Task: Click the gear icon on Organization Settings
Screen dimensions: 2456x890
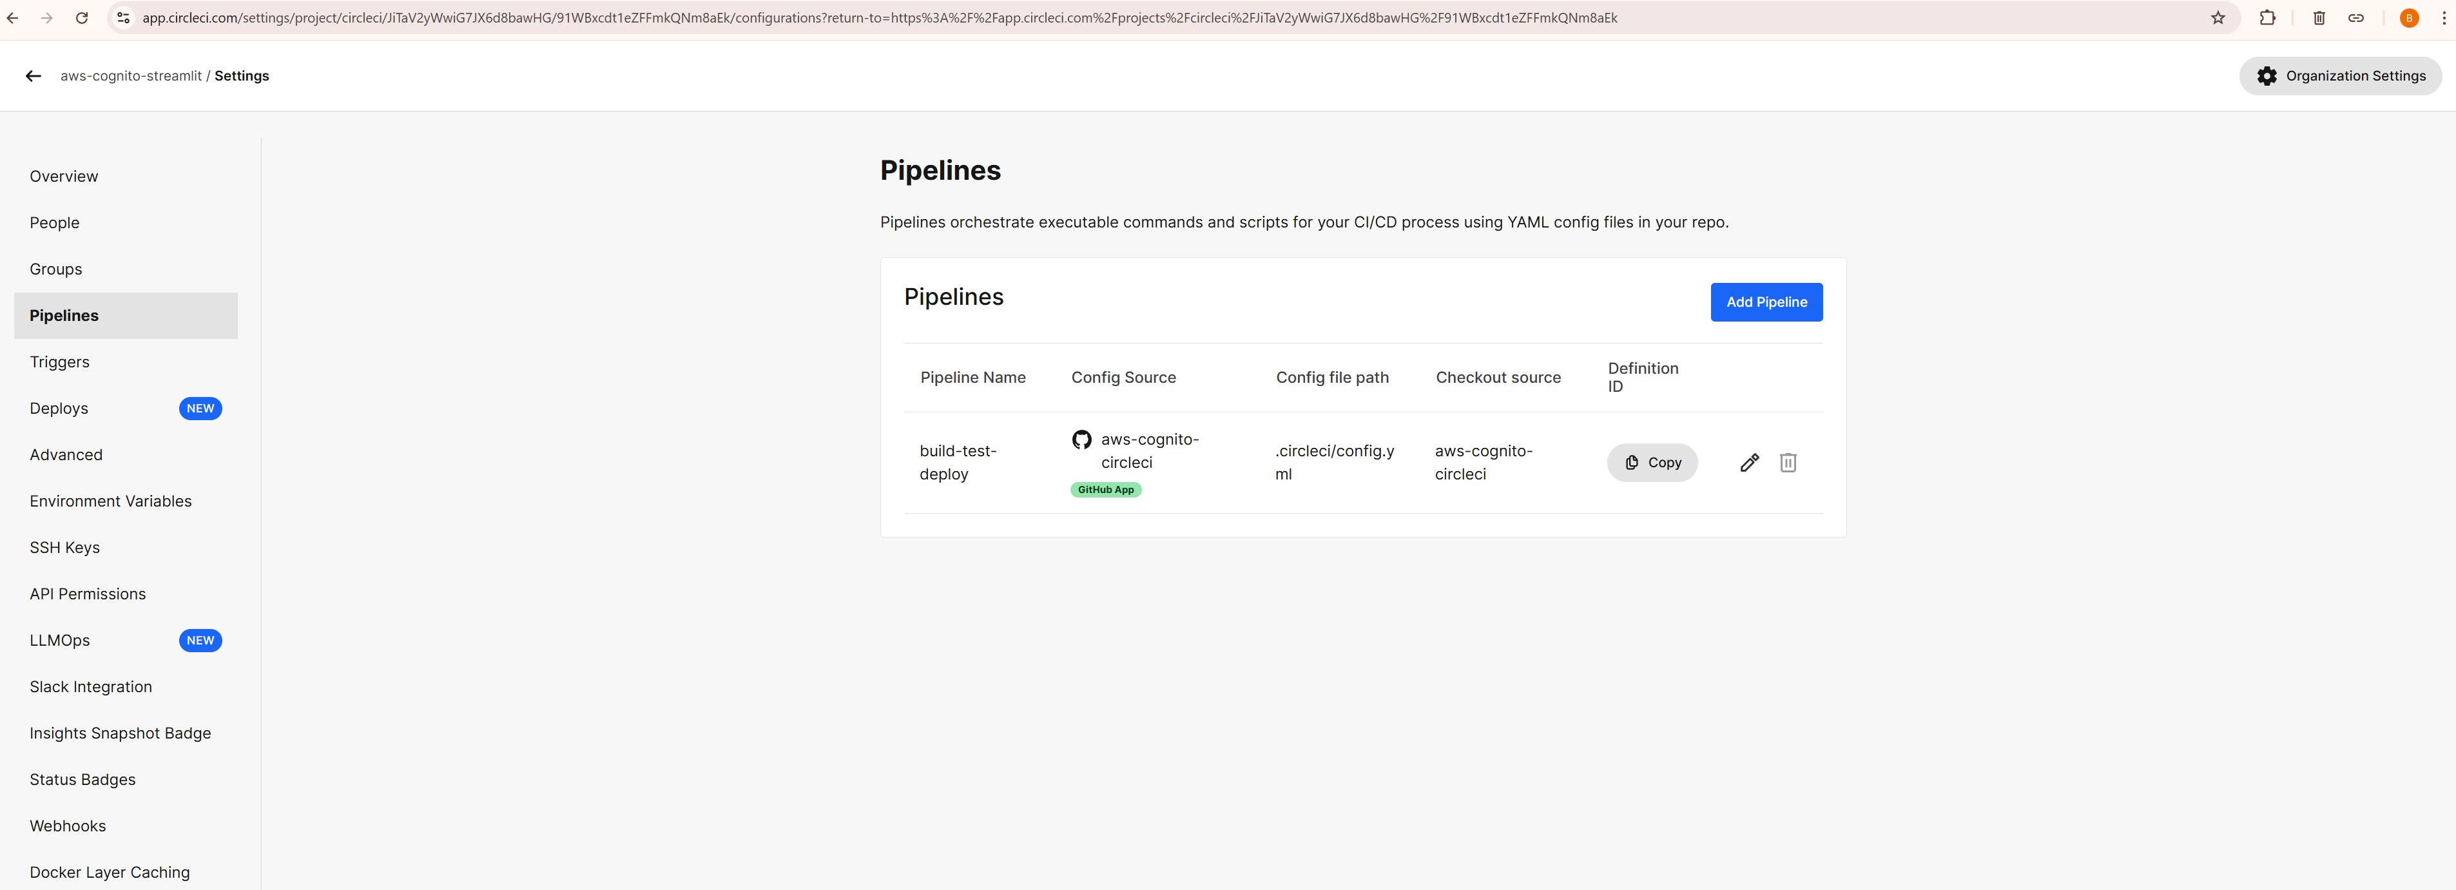Action: [2267, 75]
